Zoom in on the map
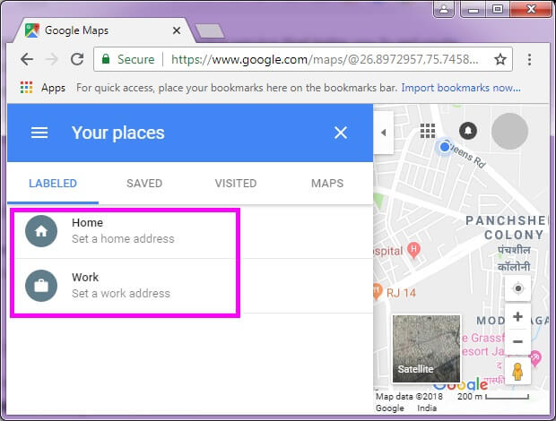Image resolution: width=556 pixels, height=421 pixels. coord(517,316)
